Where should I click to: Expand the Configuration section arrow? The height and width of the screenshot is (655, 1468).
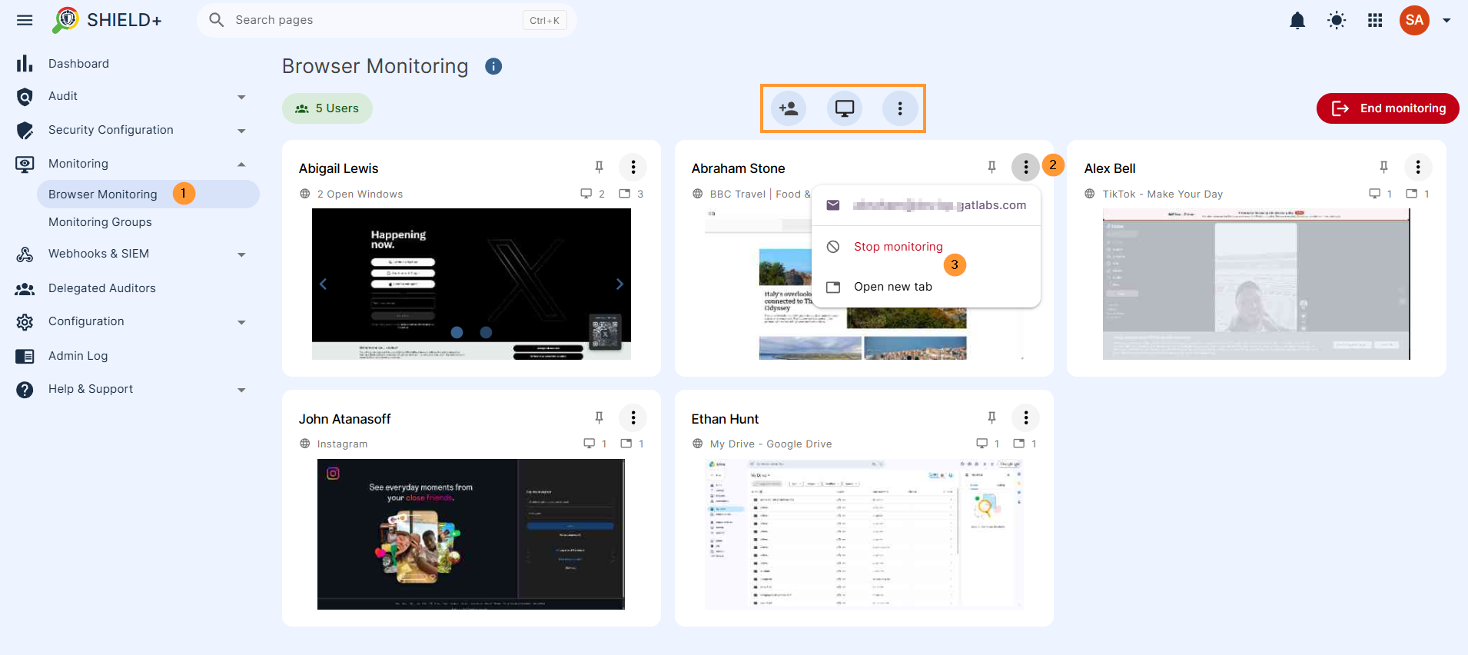click(x=241, y=322)
